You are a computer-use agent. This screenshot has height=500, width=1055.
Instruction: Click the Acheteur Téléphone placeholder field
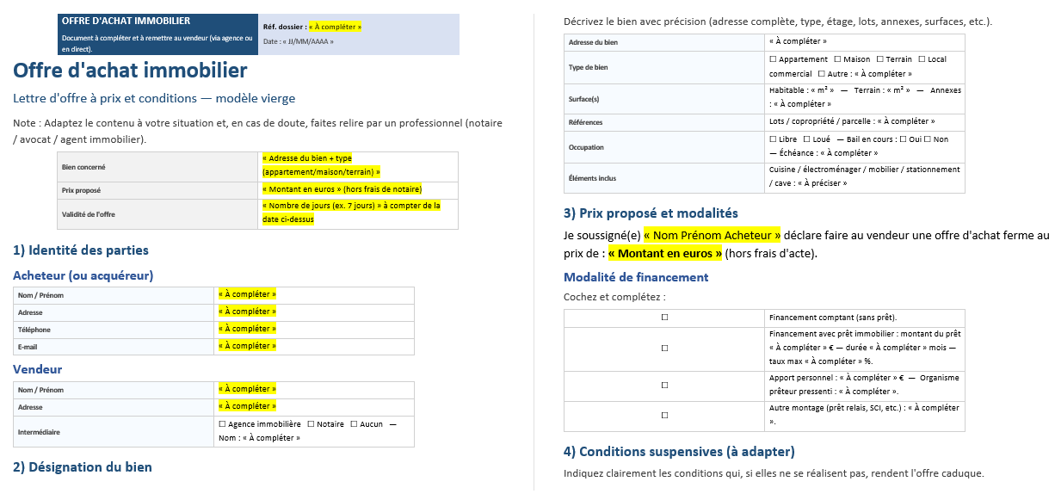(x=247, y=329)
